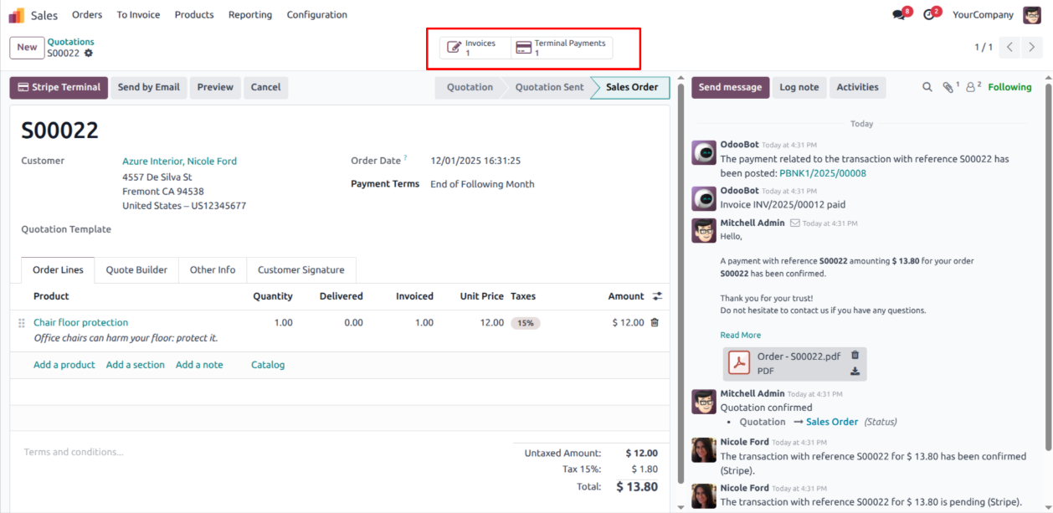This screenshot has width=1053, height=513.
Task: Open the activities clock icon
Action: tap(929, 15)
